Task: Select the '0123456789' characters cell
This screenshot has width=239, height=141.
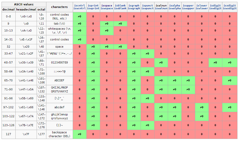Action: pyautogui.click(x=59, y=63)
